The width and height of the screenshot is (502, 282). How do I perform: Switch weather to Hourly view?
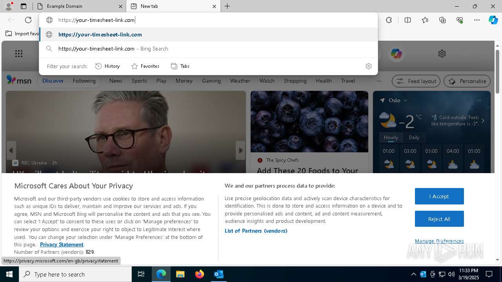391,137
